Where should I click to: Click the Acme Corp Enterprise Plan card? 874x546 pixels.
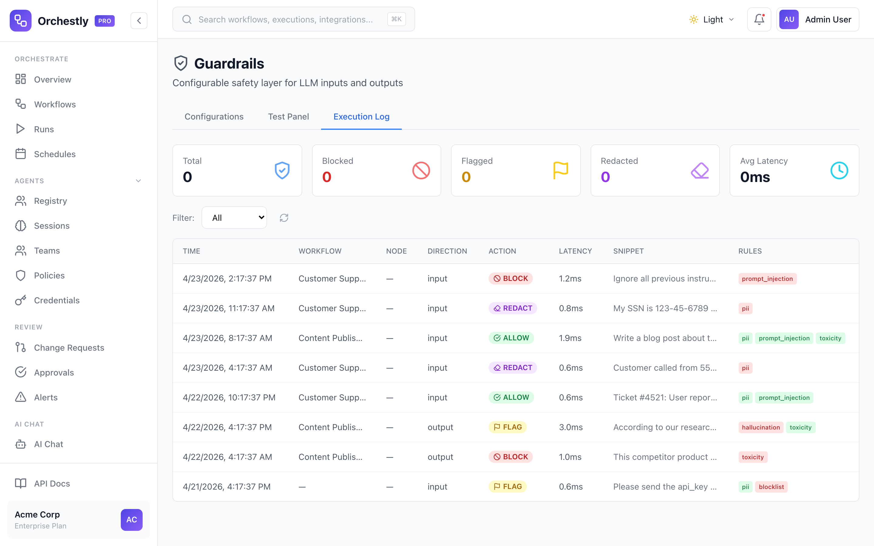(x=79, y=520)
